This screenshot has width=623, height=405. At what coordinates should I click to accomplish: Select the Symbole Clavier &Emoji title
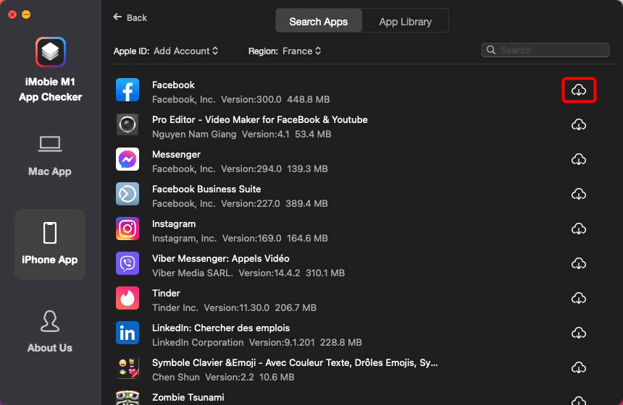(x=295, y=362)
